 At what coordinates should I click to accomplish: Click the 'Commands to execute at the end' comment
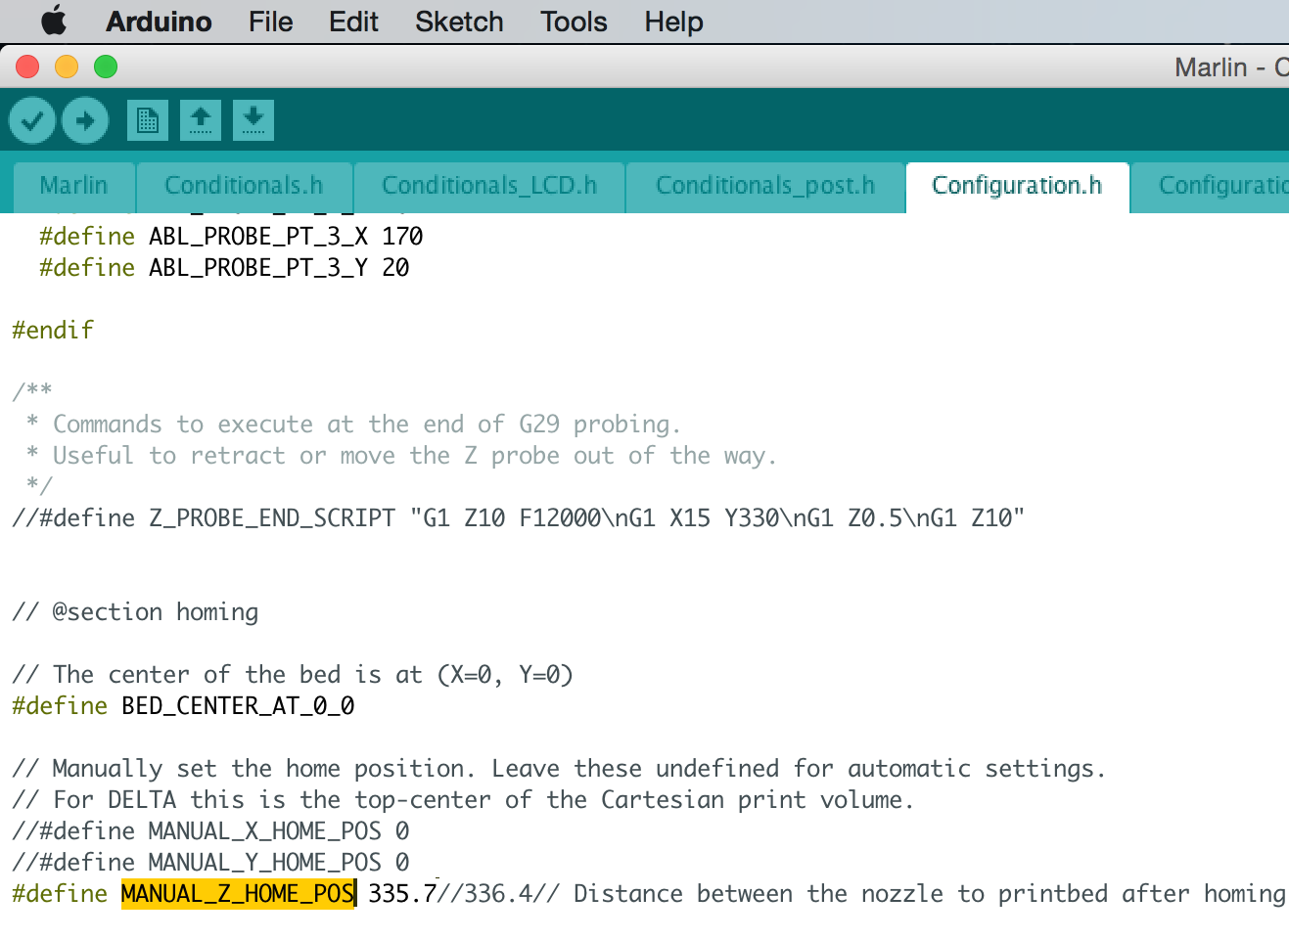[x=353, y=424]
